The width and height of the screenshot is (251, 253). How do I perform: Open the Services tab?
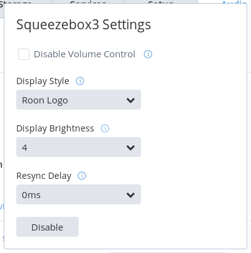coord(88,2)
